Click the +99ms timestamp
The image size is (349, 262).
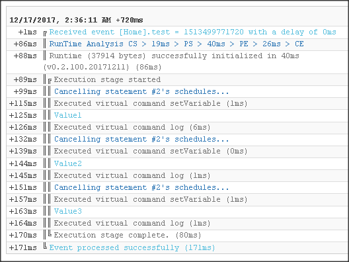[25, 91]
